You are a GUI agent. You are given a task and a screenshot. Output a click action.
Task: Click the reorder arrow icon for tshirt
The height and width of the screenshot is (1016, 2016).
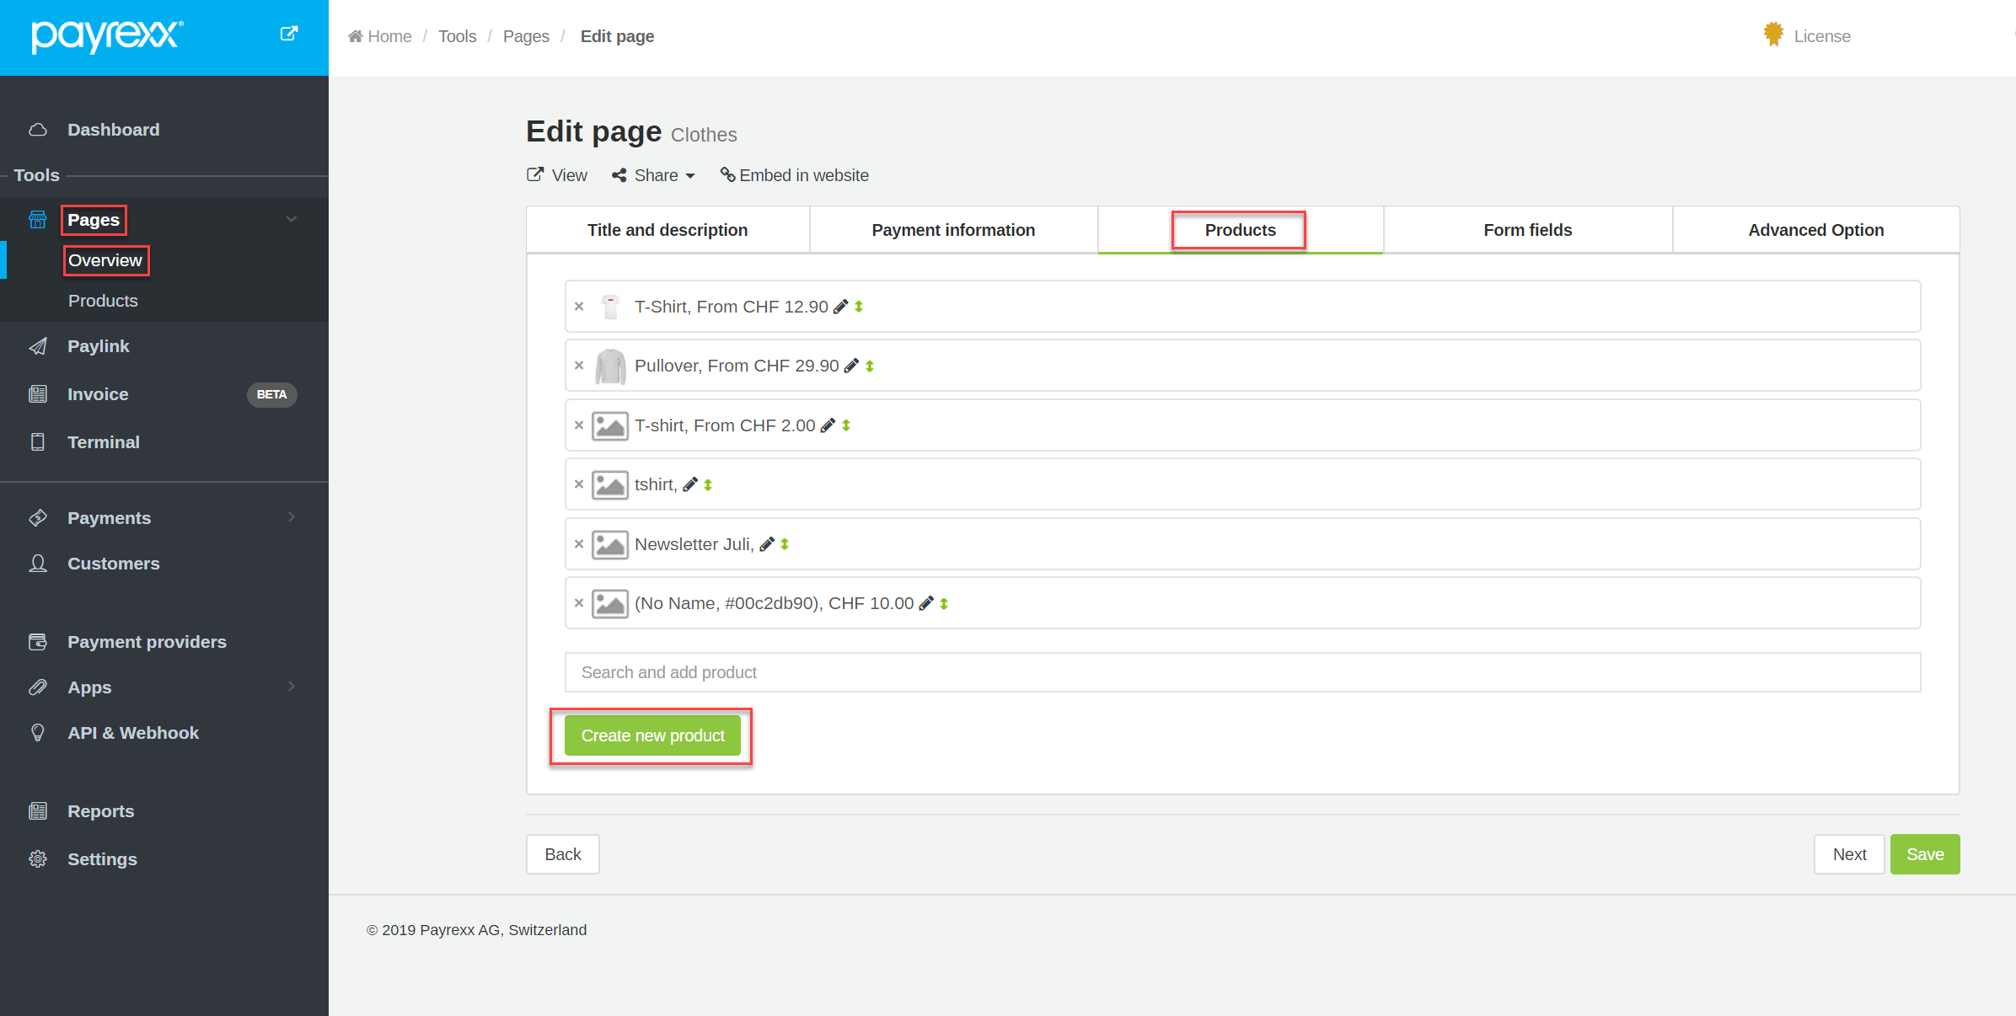[x=708, y=484]
